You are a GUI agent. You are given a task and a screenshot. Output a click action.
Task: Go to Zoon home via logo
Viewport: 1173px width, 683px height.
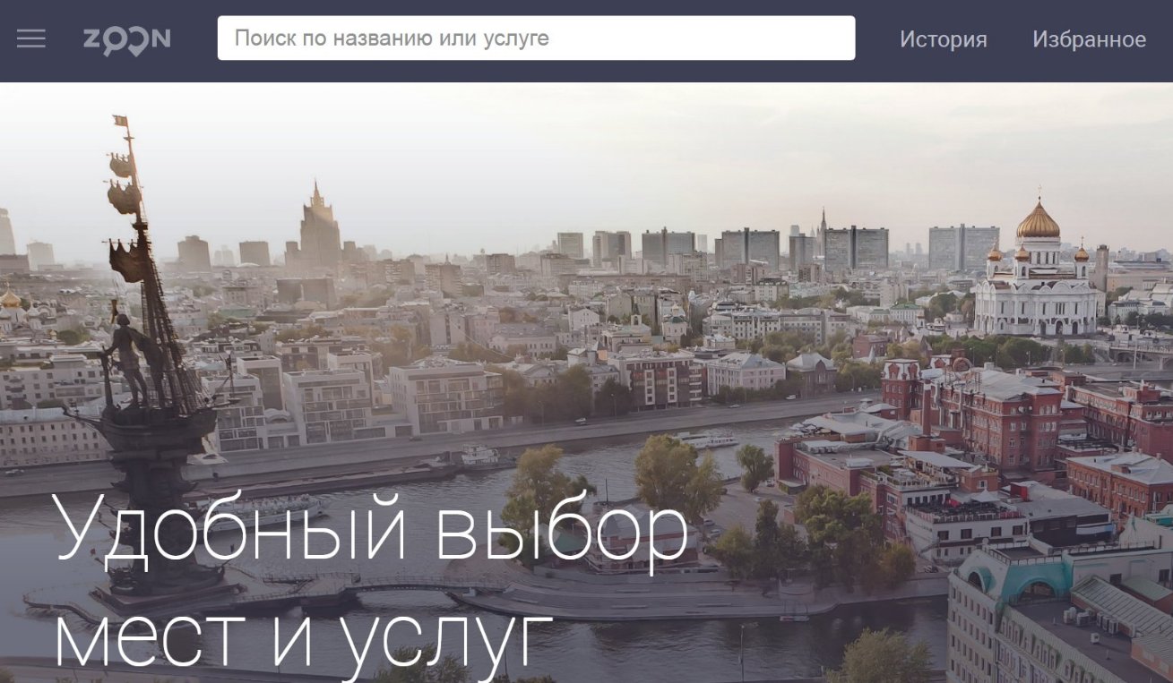click(126, 39)
